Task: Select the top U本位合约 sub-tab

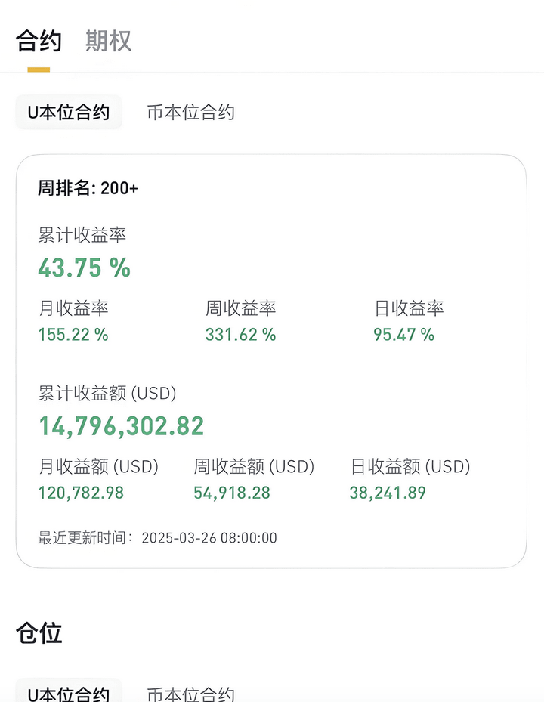Action: [69, 112]
